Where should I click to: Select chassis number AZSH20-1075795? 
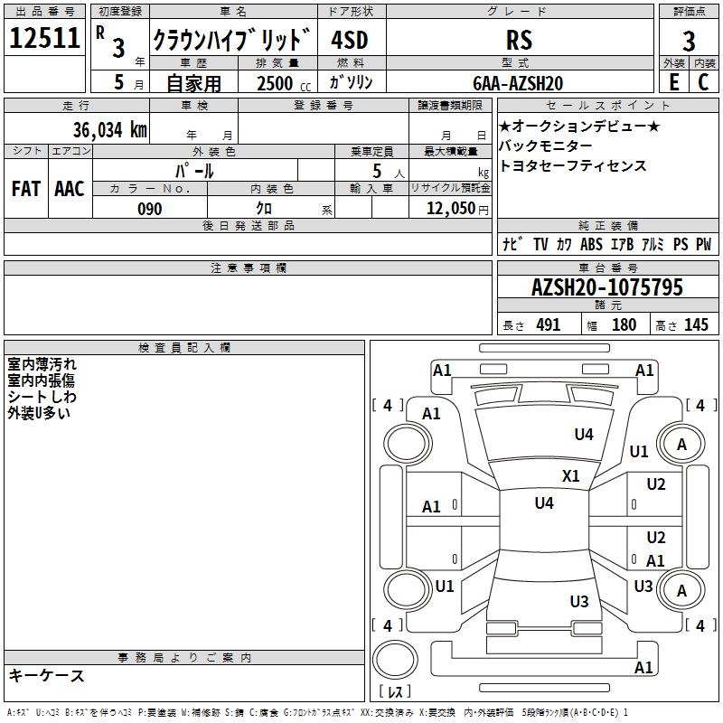coord(606,288)
